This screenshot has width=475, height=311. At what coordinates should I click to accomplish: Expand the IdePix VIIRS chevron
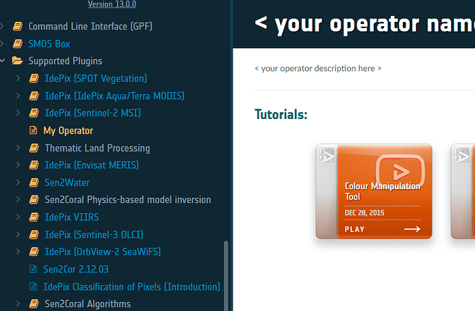pyautogui.click(x=18, y=217)
